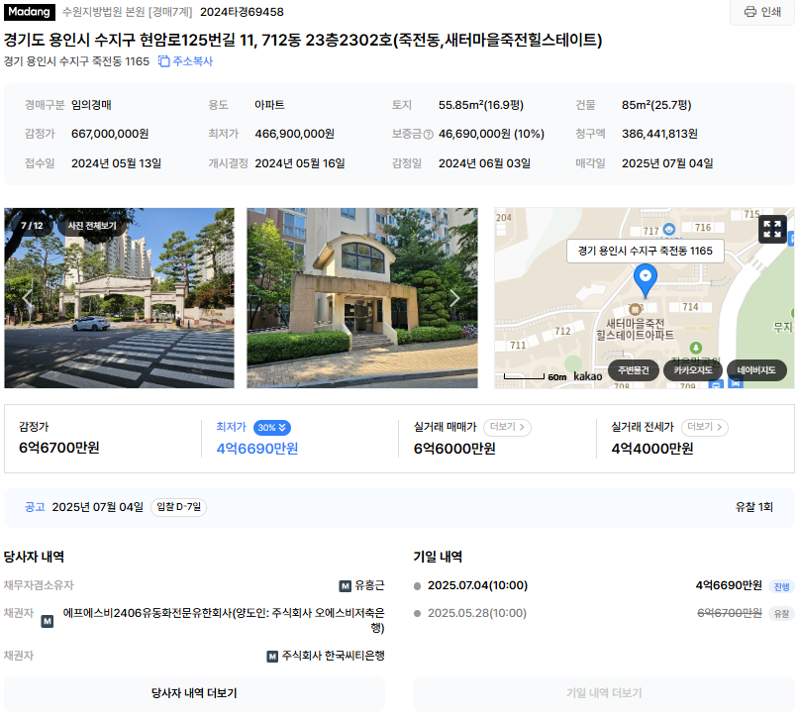798x718 pixels.
Task: Click the 청구액 386,441,813원 value
Action: tap(659, 134)
